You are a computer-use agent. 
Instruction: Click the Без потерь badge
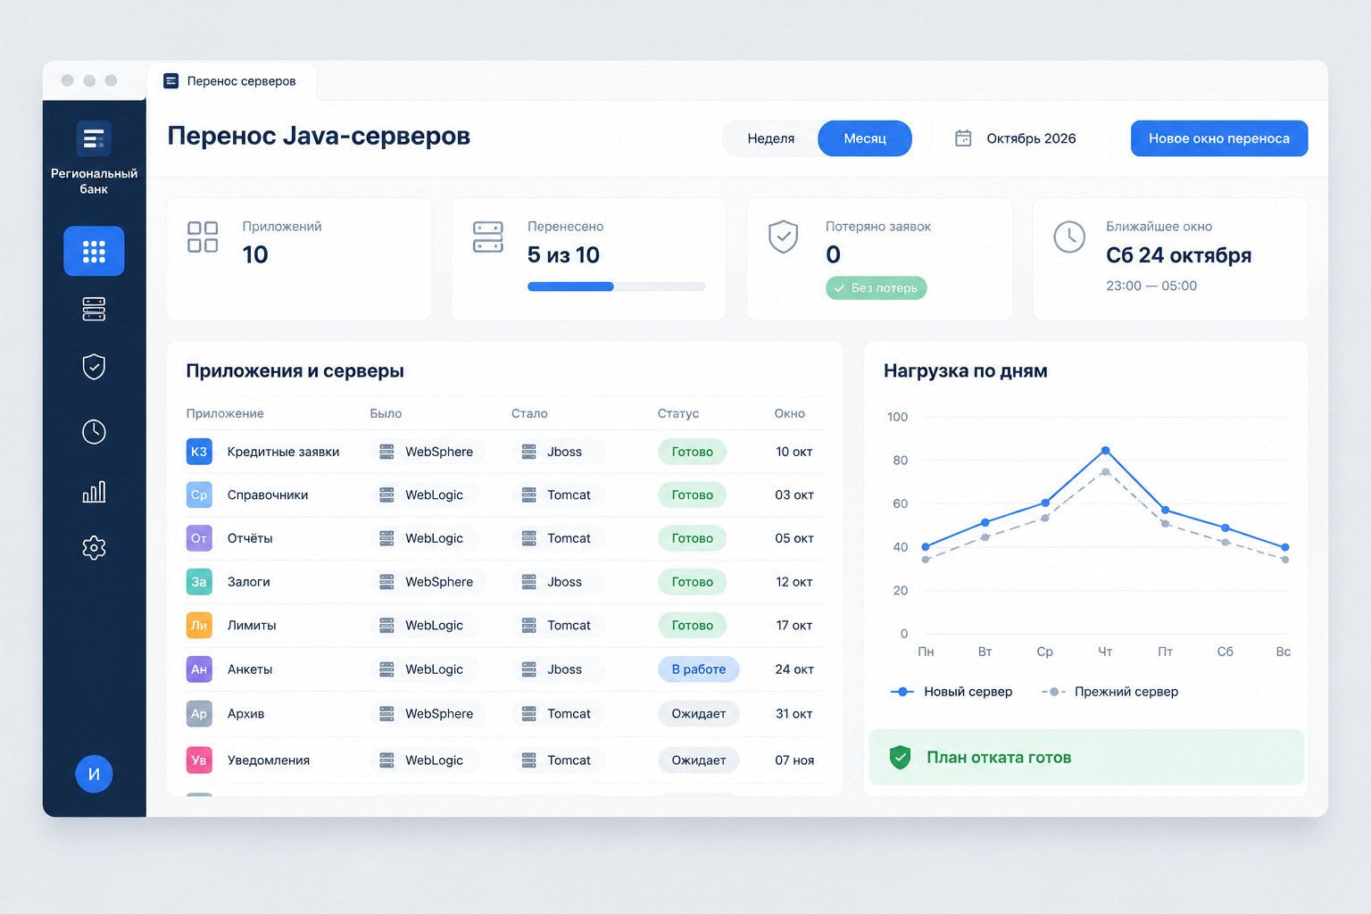tap(877, 288)
